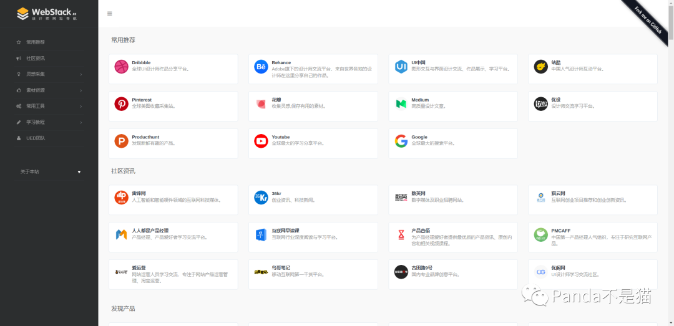674x326 pixels.
Task: Click the 爱运营 logo icon
Action: coord(121,272)
